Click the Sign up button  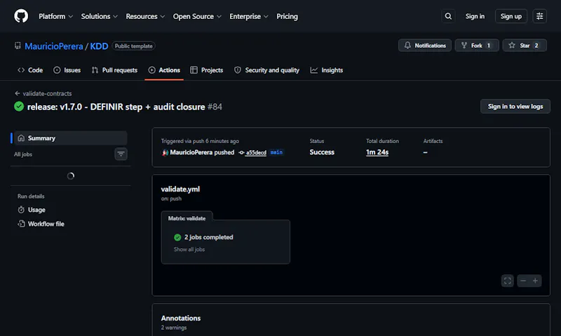[511, 16]
